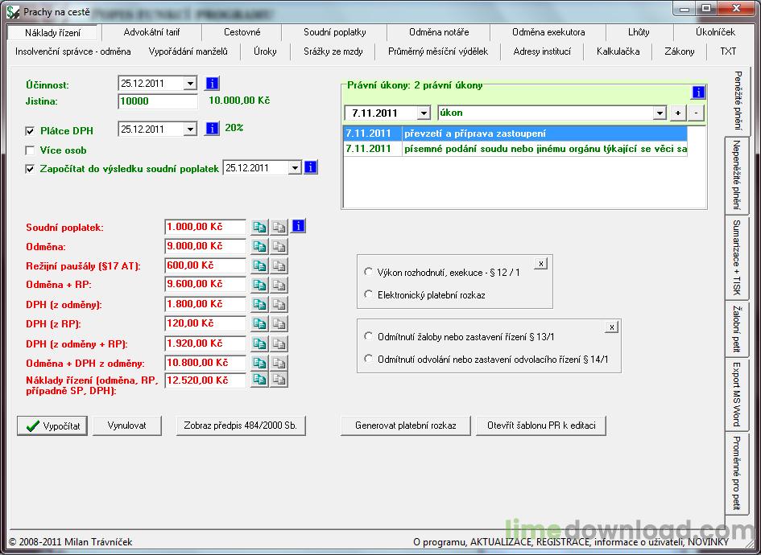Open the Soudní poplatky tab
The height and width of the screenshot is (555, 761).
pyautogui.click(x=334, y=32)
